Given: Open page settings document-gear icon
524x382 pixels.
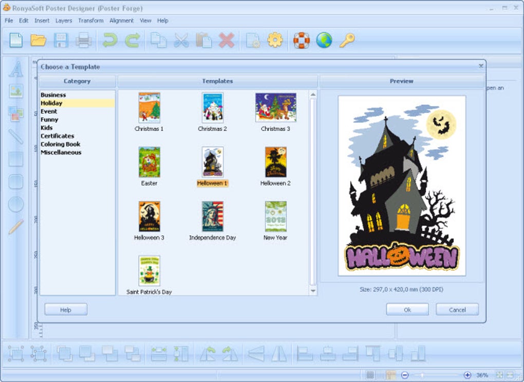Looking at the screenshot, I should (x=253, y=41).
